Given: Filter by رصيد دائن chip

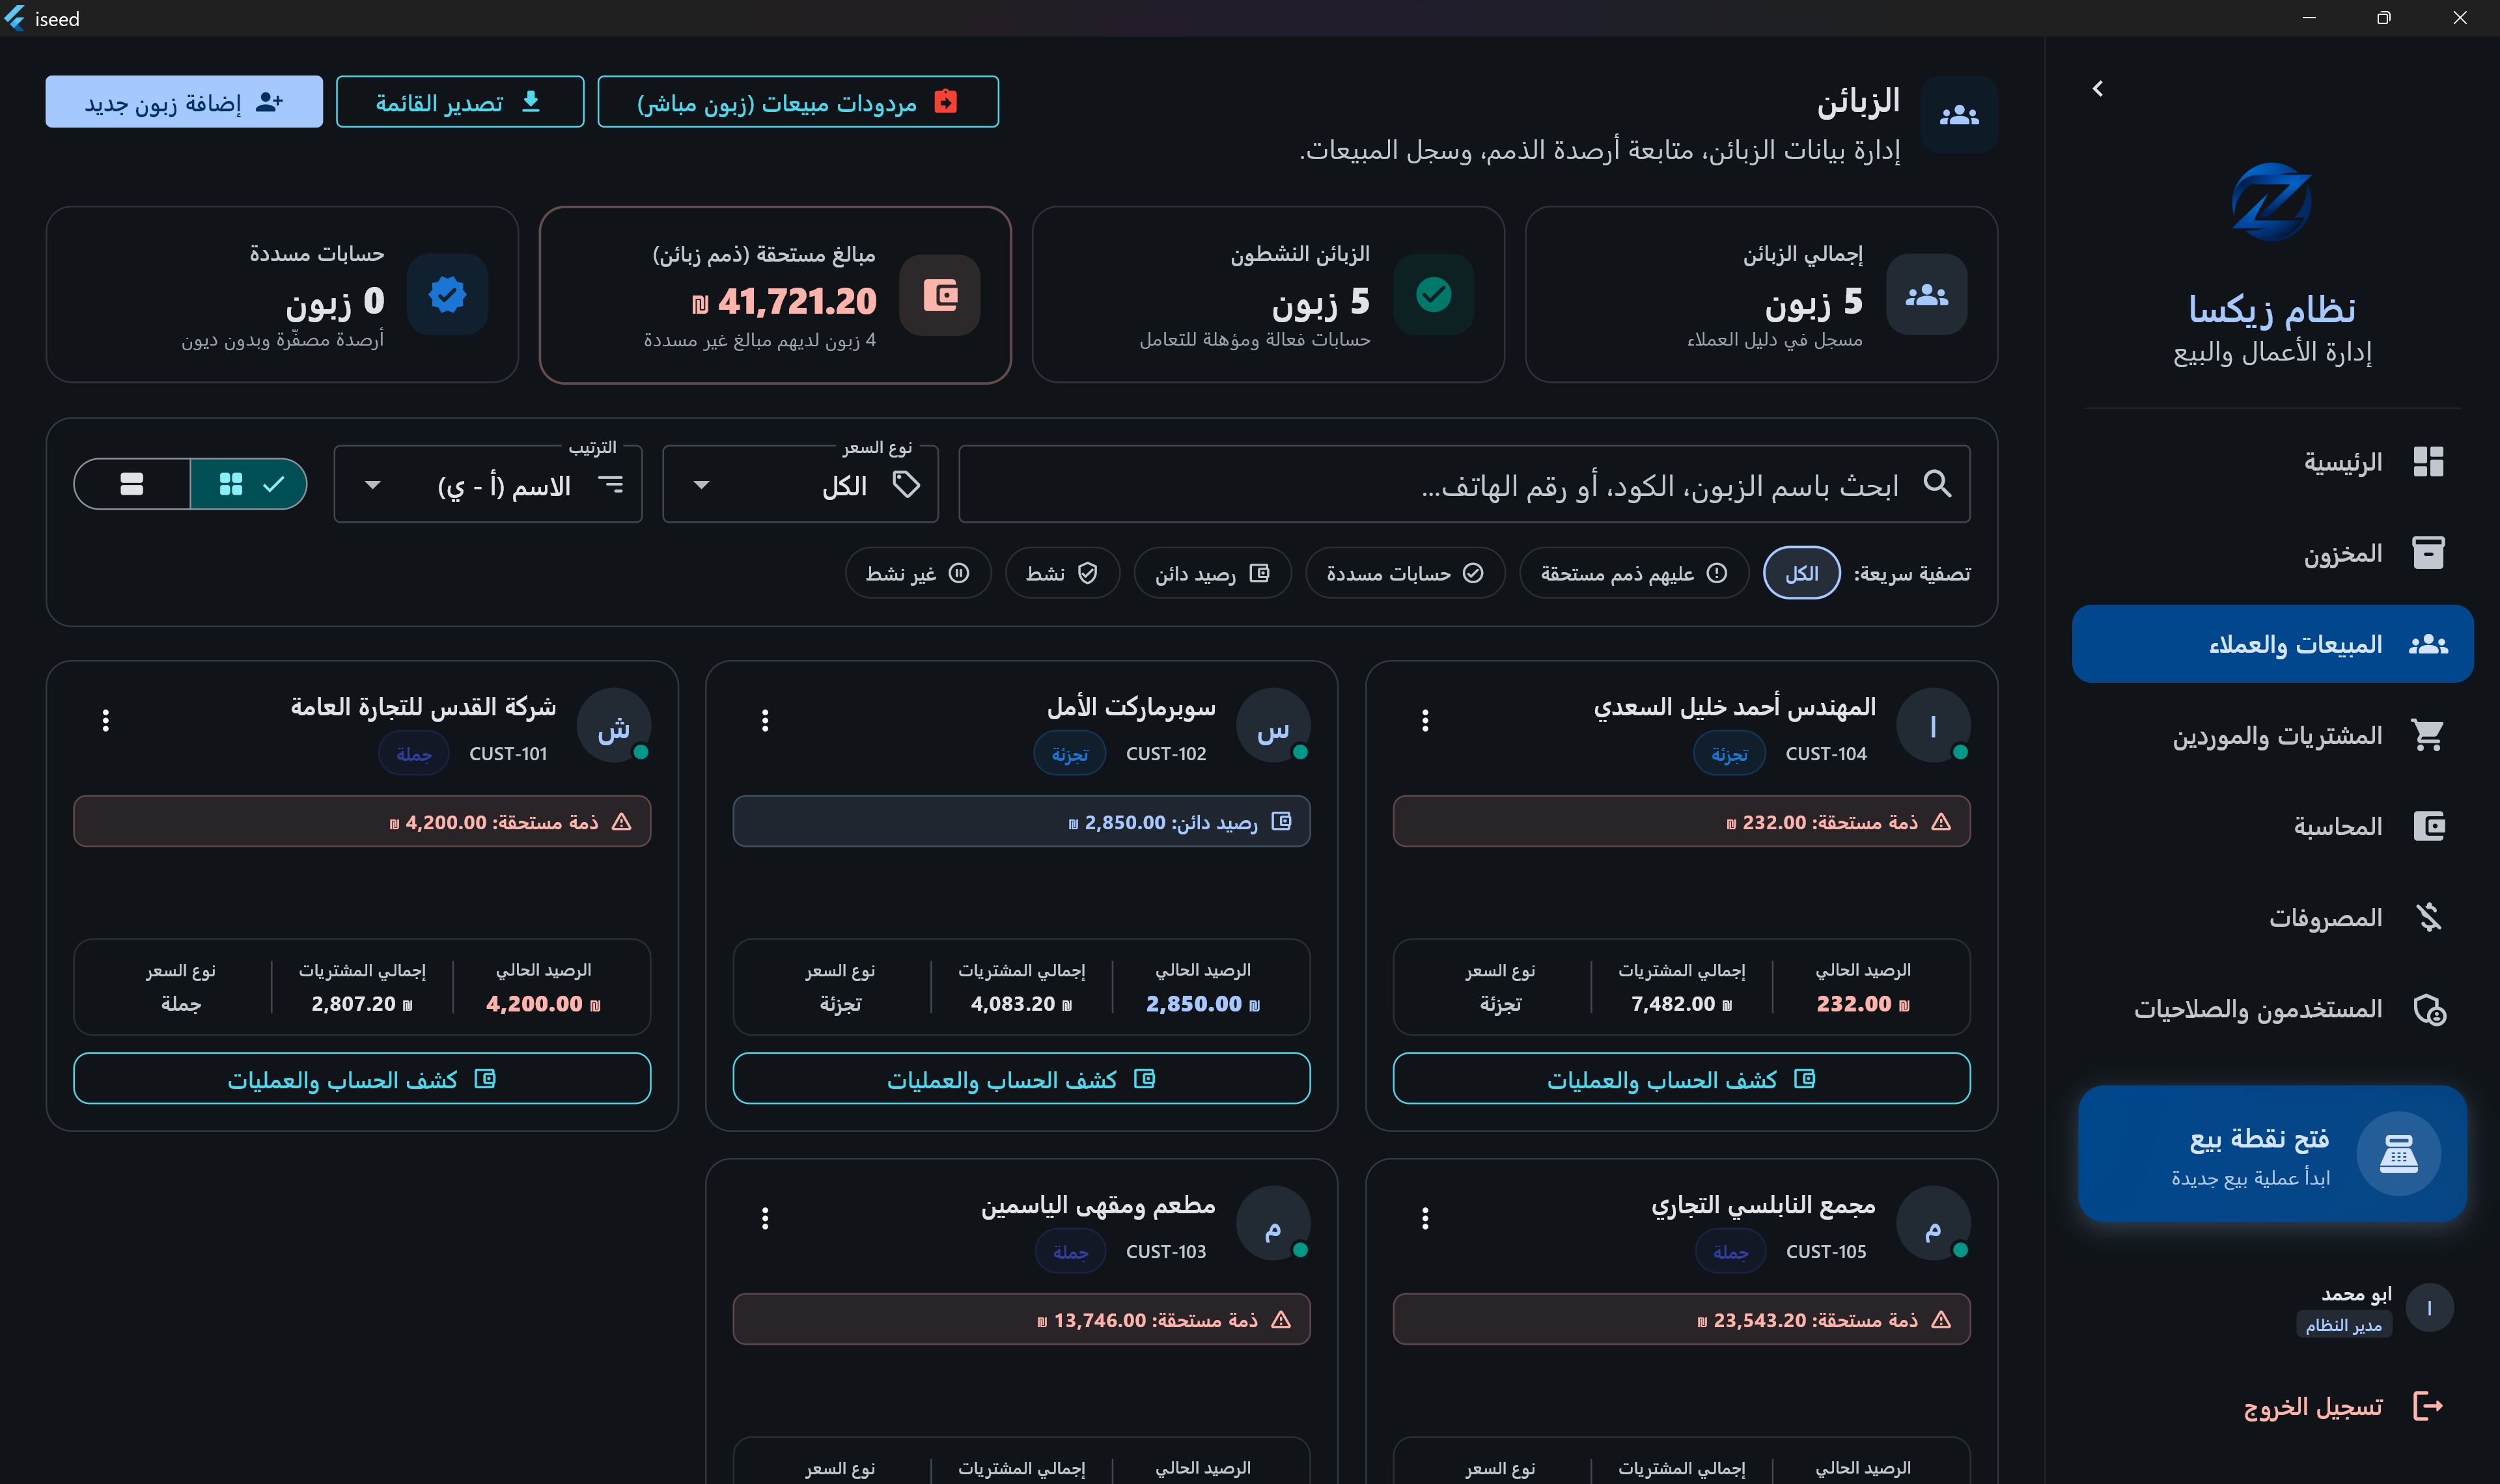Looking at the screenshot, I should 1212,573.
